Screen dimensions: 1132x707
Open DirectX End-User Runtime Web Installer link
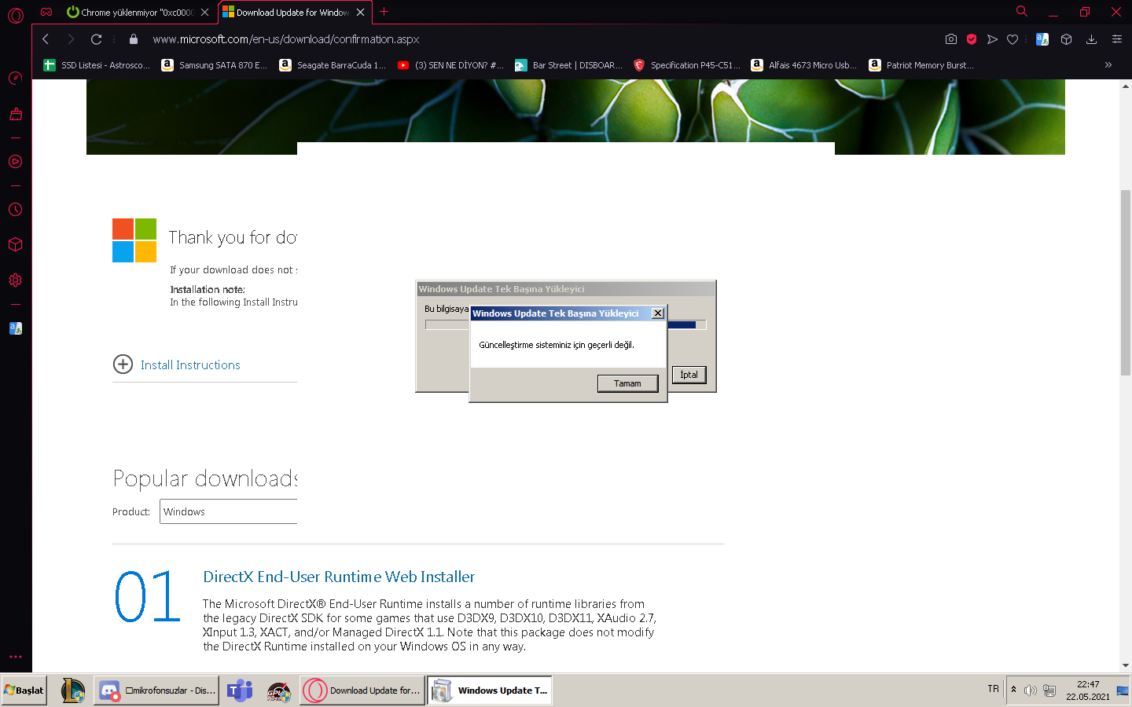(x=339, y=577)
